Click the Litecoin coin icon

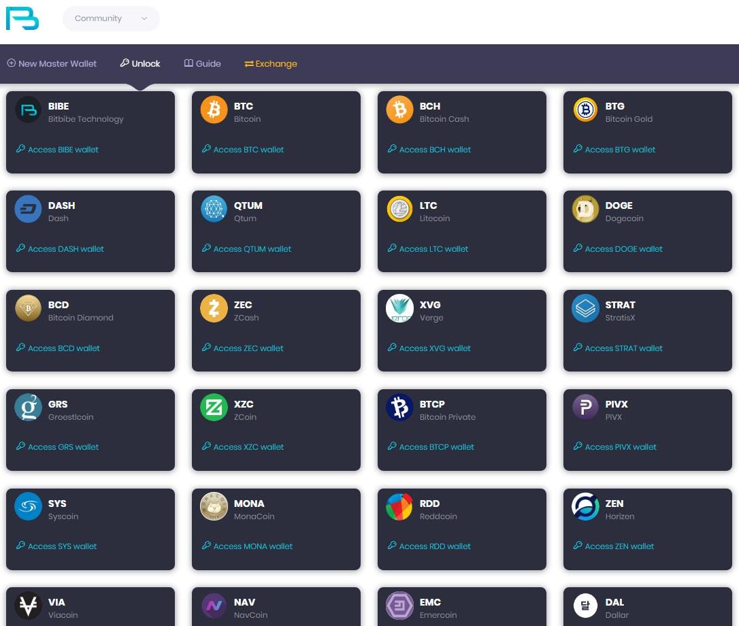coord(399,209)
